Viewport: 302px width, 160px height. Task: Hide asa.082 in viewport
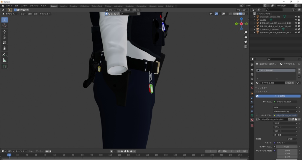pos(296,20)
